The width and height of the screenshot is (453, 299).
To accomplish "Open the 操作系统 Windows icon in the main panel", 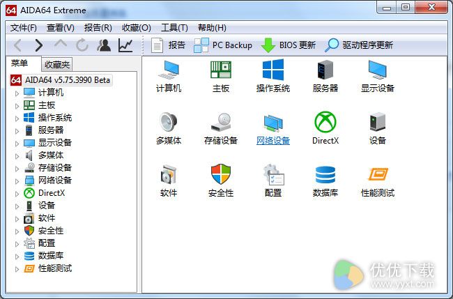I will click(273, 70).
